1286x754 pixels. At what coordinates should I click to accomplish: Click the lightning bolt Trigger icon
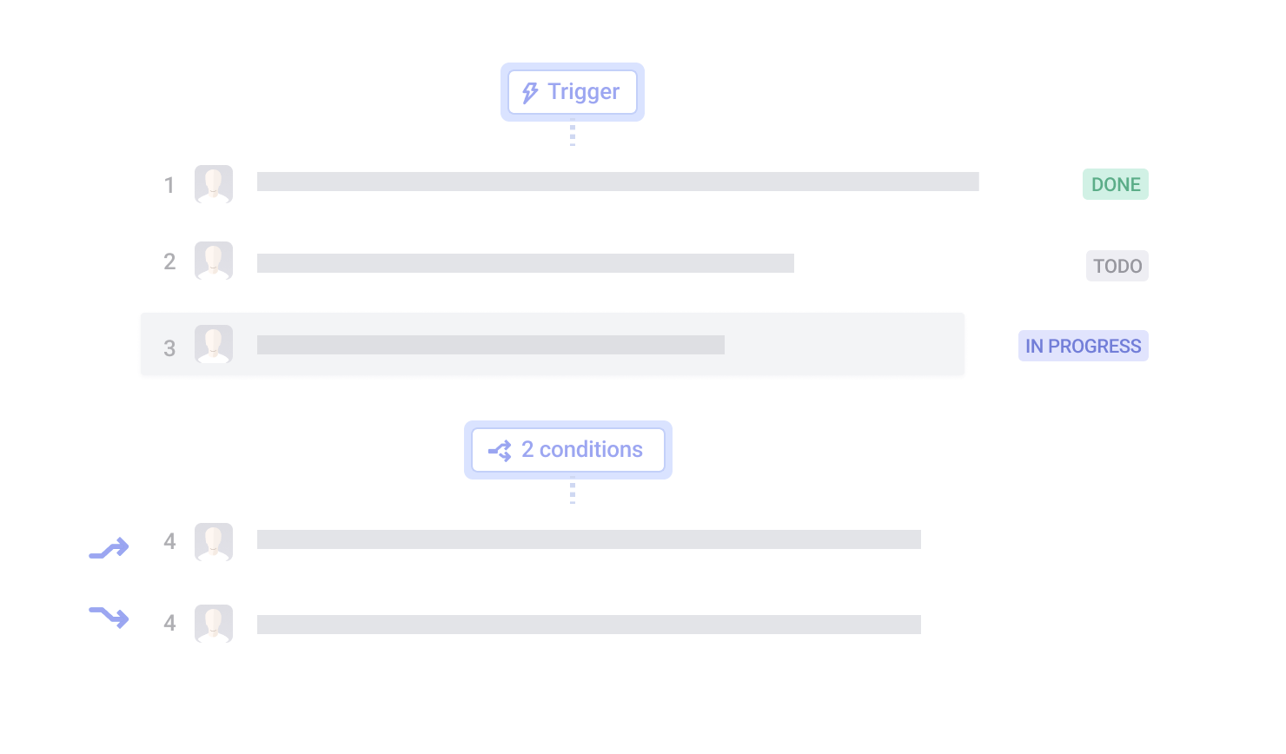click(x=530, y=93)
